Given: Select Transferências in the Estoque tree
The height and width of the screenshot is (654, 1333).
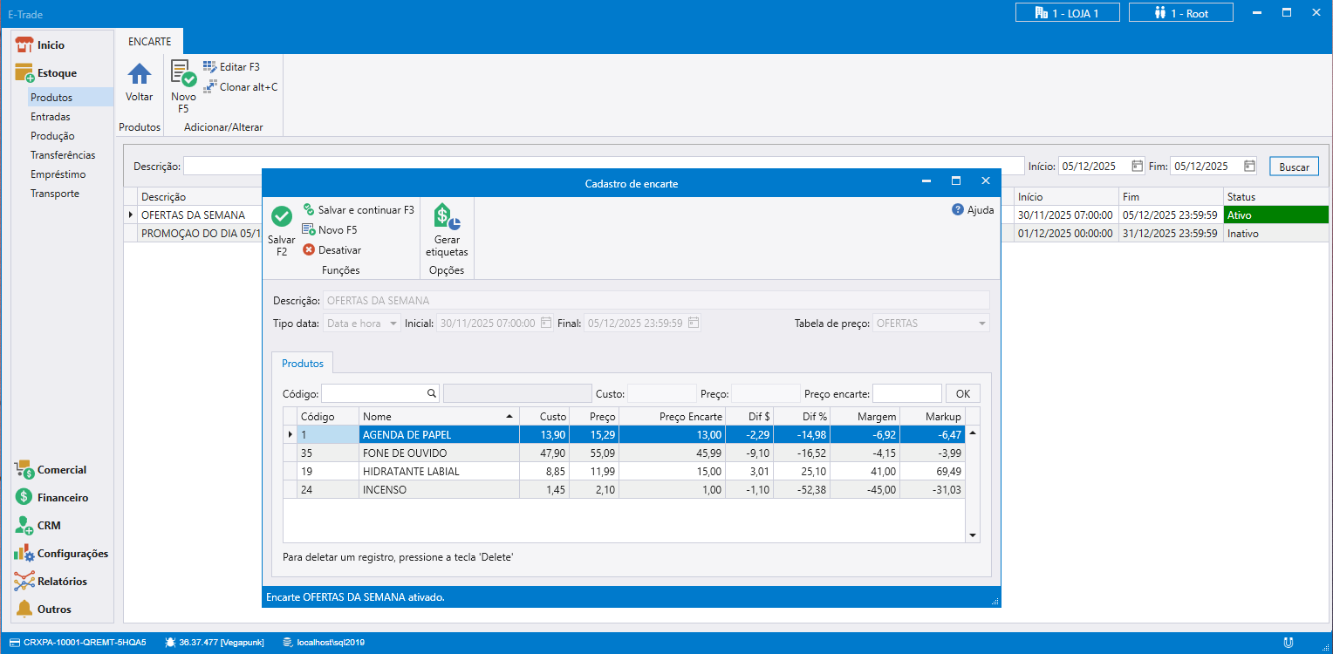Looking at the screenshot, I should coord(63,155).
